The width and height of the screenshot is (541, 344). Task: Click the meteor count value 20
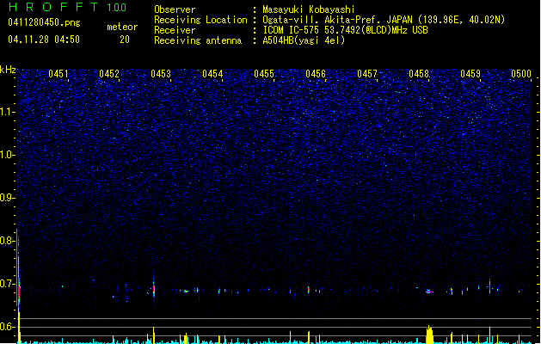125,40
